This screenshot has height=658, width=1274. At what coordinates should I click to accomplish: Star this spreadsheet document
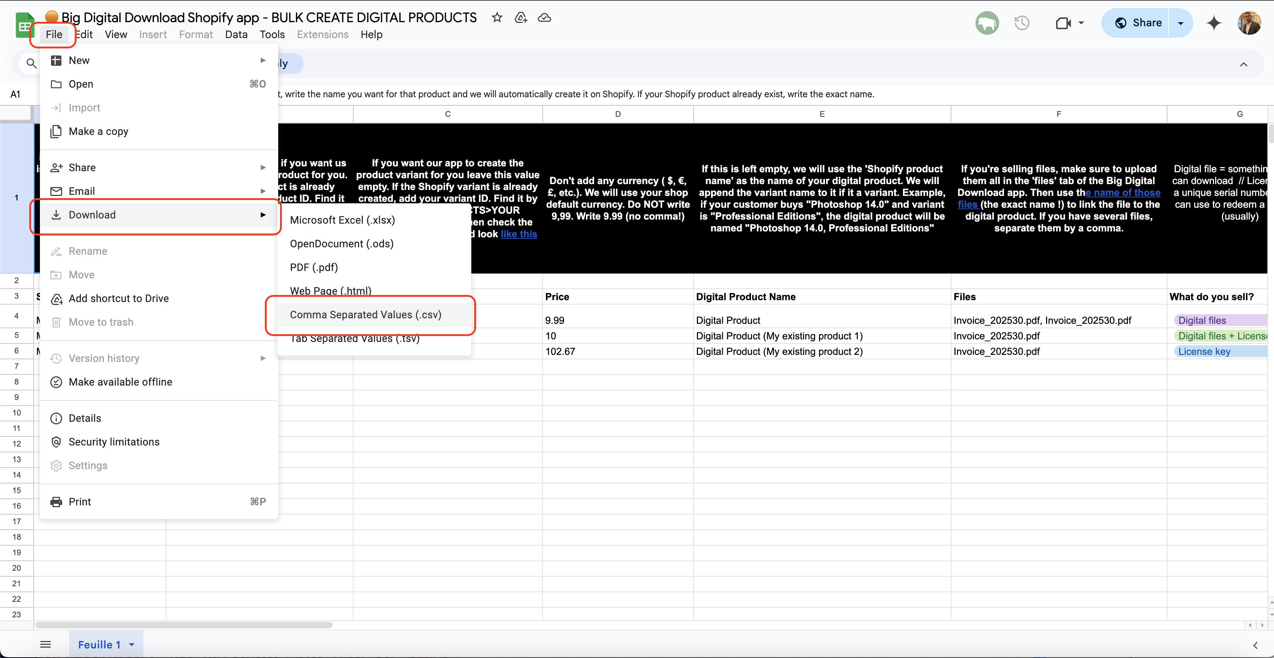click(497, 18)
